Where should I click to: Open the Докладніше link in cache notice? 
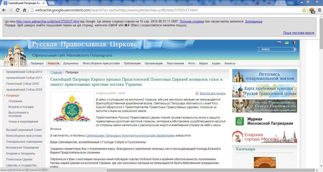[254, 21]
